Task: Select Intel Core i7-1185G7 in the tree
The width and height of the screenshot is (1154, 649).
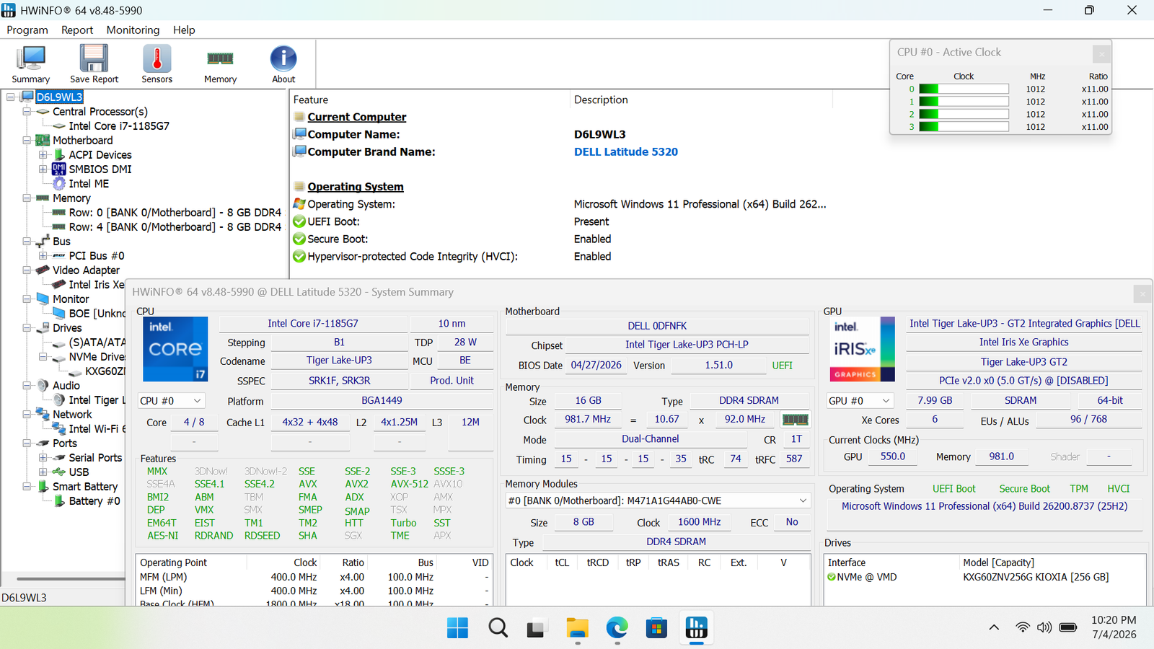Action: [x=119, y=126]
